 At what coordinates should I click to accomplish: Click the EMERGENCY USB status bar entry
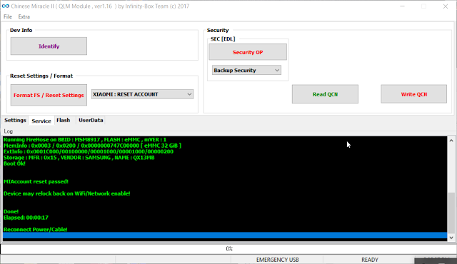tap(277, 260)
